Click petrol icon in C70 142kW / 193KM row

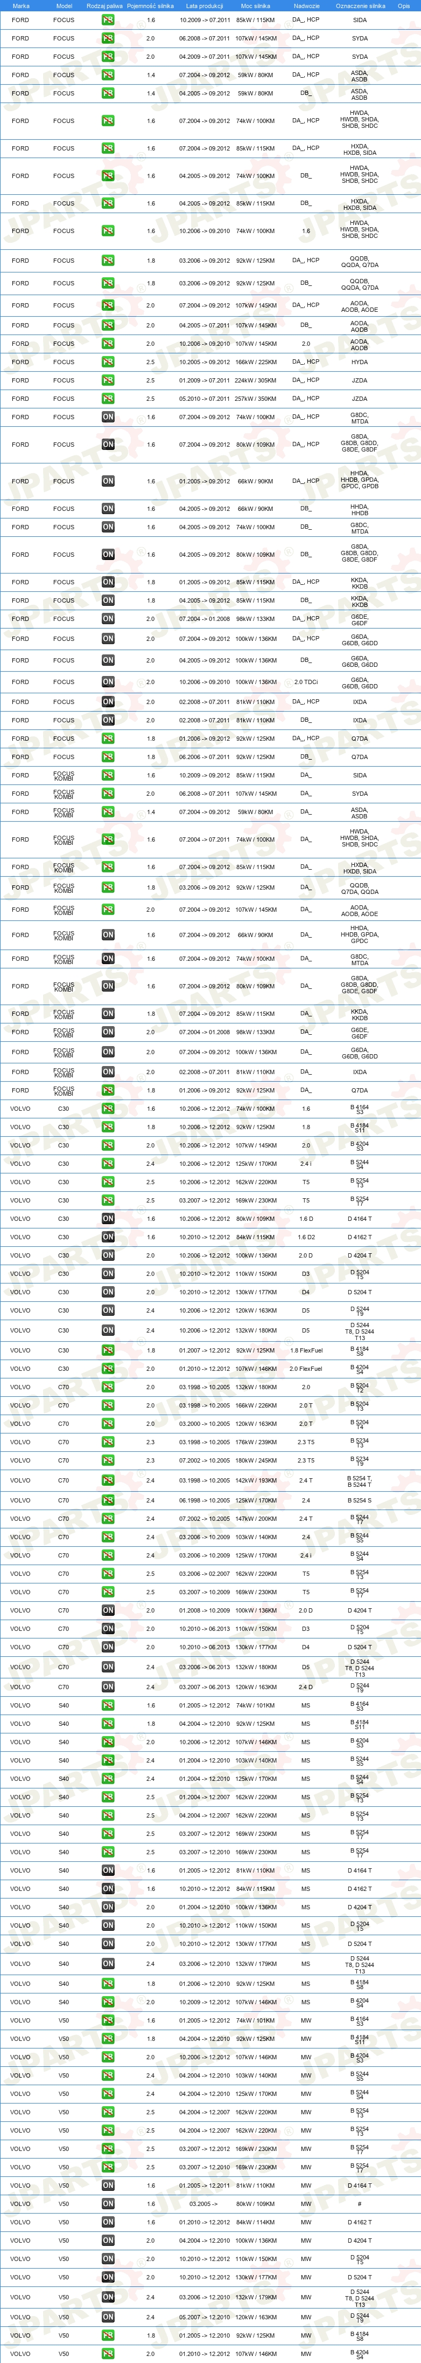pyautogui.click(x=108, y=1480)
